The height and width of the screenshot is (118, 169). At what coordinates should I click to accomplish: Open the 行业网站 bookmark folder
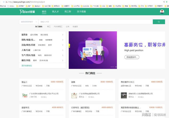click(117, 6)
